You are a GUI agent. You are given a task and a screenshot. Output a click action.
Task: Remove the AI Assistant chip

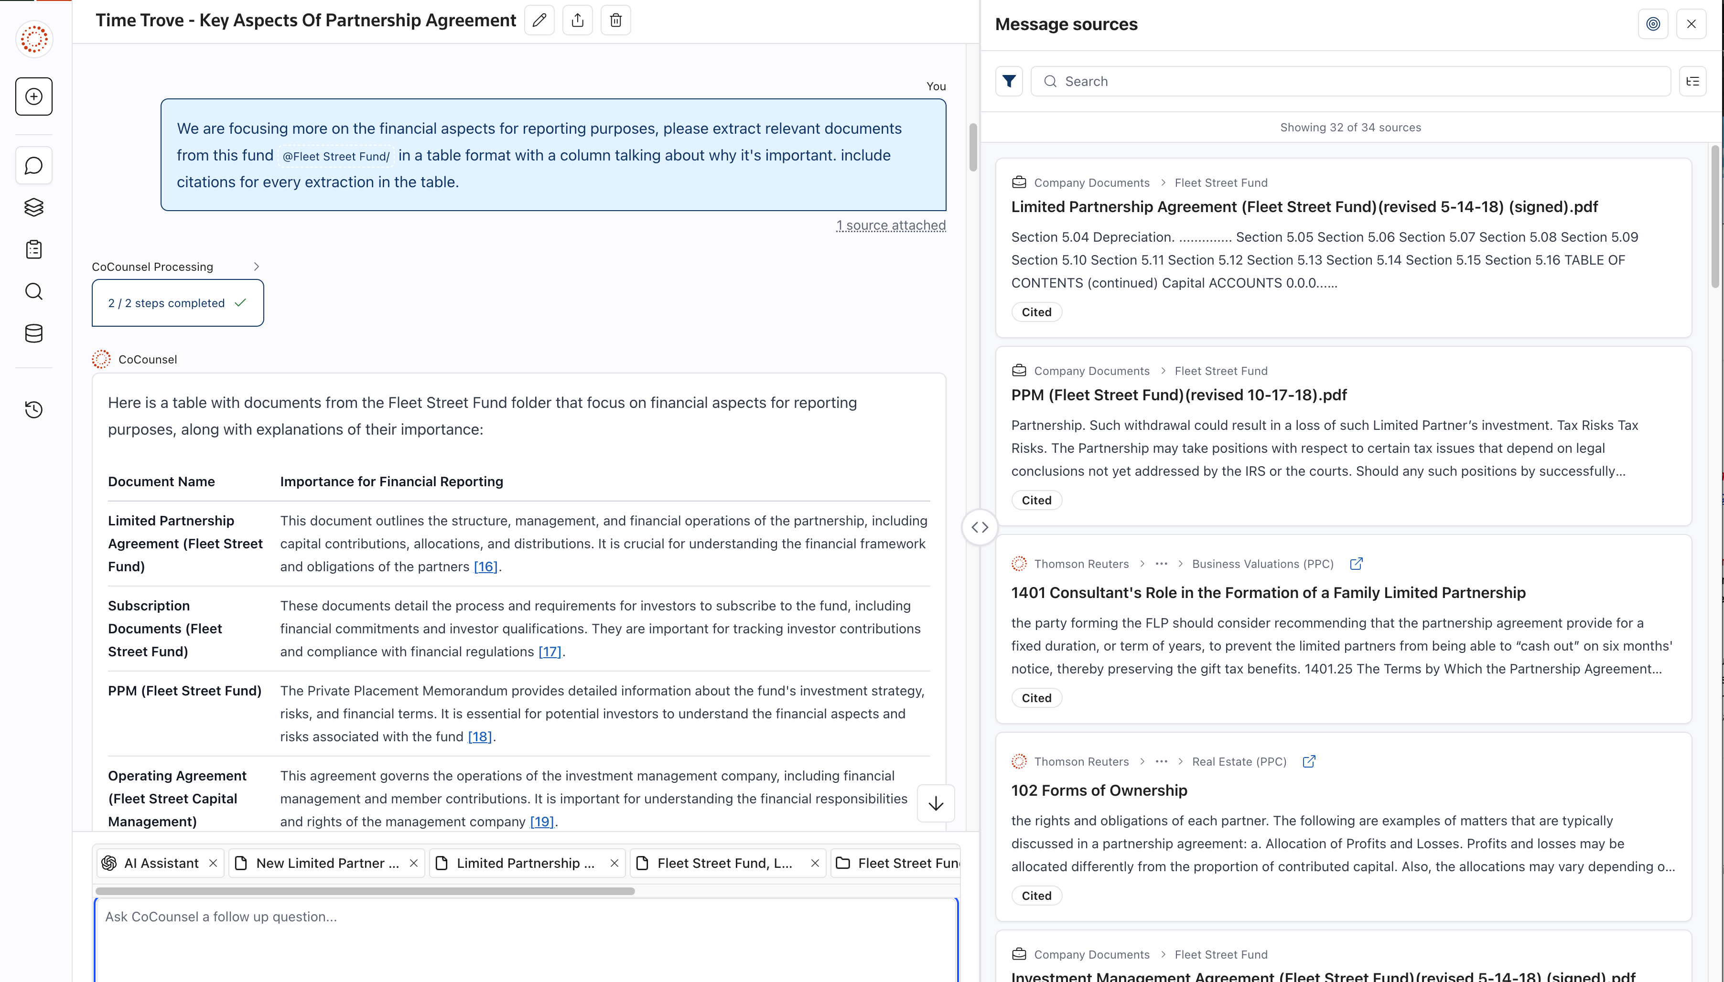pyautogui.click(x=213, y=863)
